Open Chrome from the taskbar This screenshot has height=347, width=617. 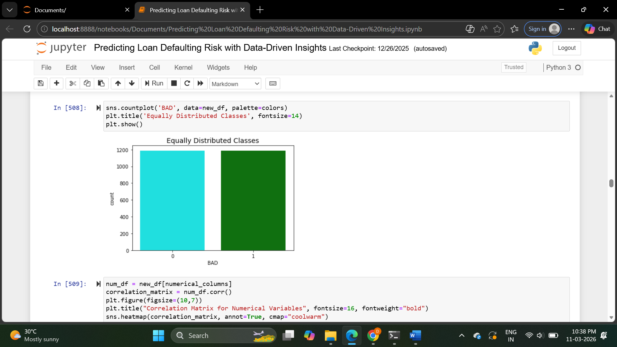point(373,336)
